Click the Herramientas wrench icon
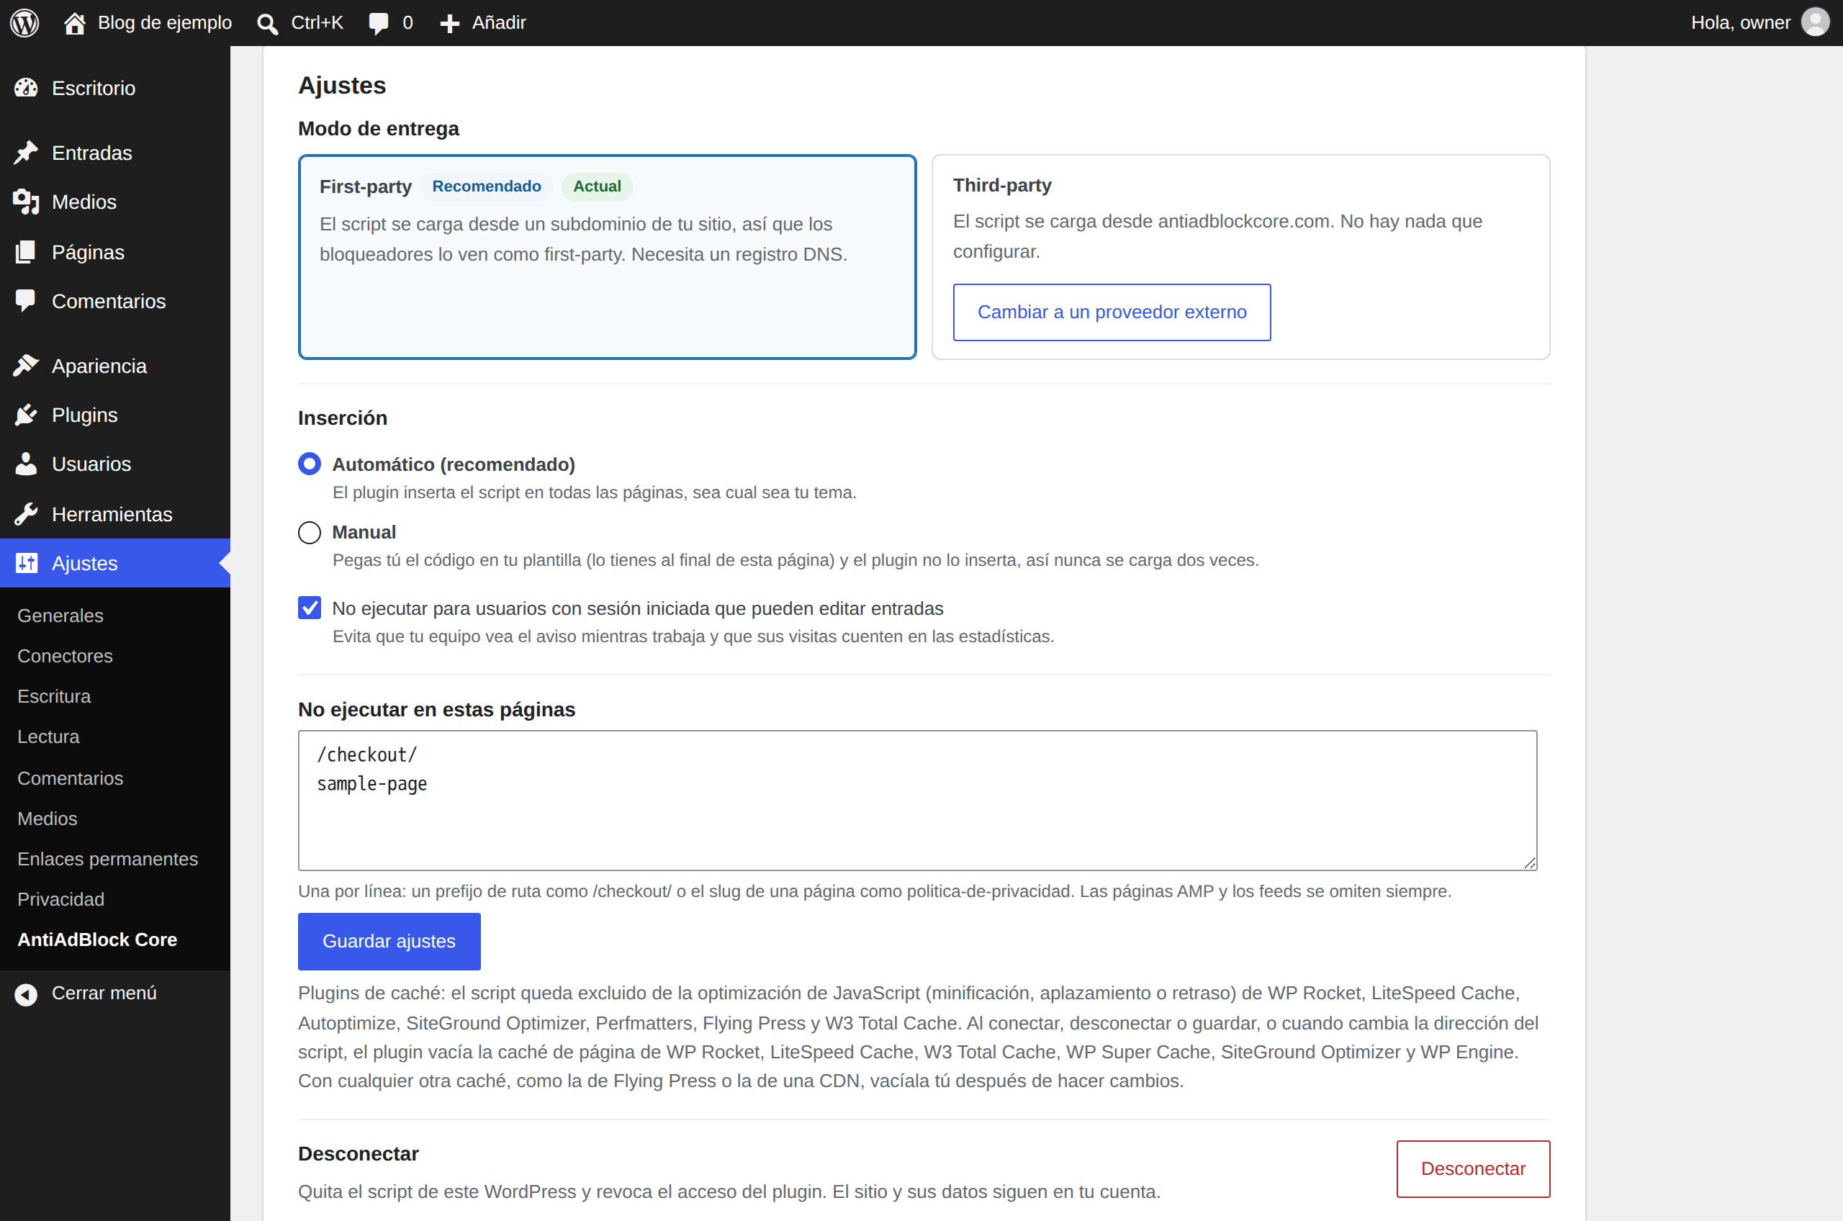Viewport: 1843px width, 1221px height. (x=26, y=514)
